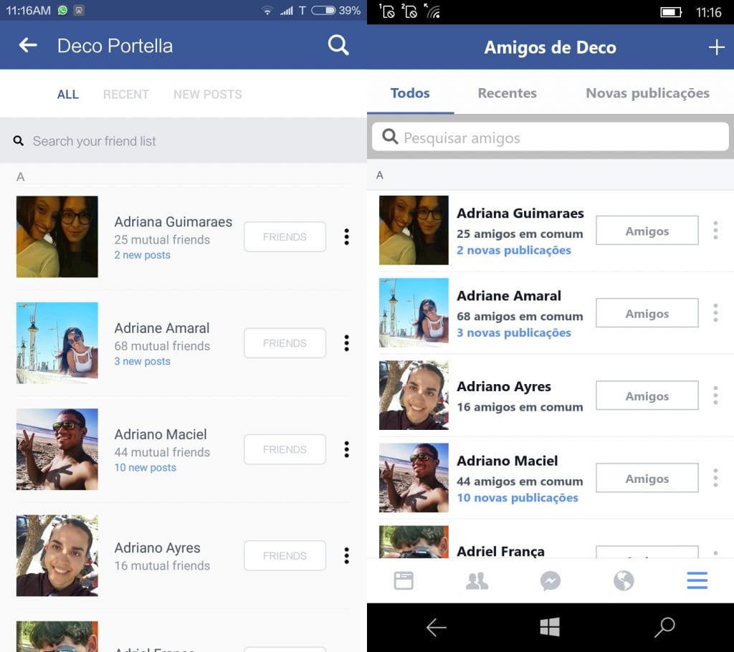
Task: Switch to the RECENT tab
Action: [x=126, y=95]
